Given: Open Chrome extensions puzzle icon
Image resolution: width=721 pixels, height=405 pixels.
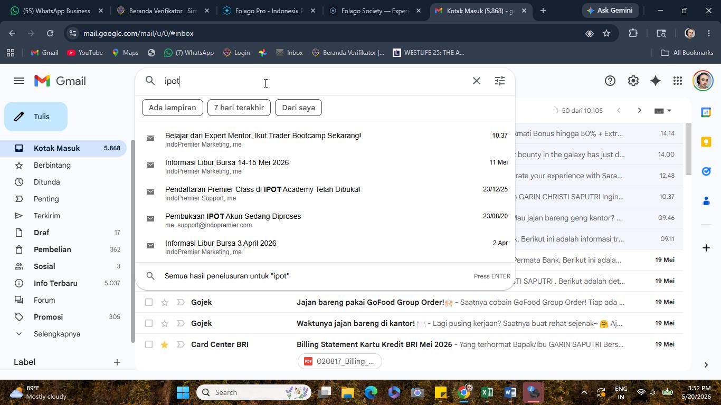Looking at the screenshot, I should point(633,33).
